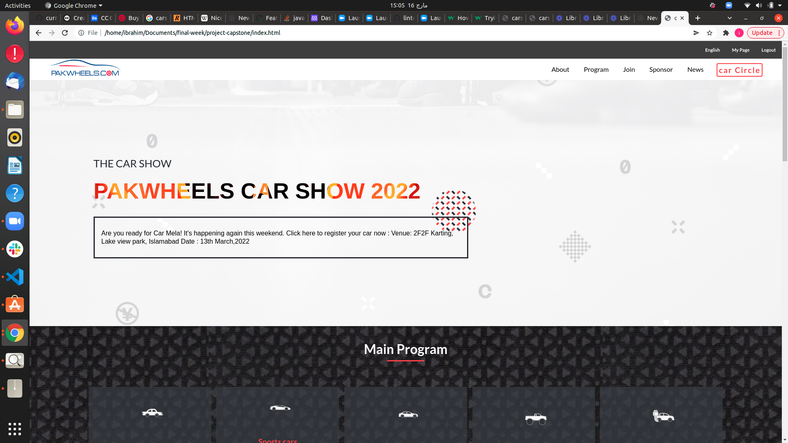The width and height of the screenshot is (788, 443).
Task: Click the Chrome Update button
Action: coord(762,33)
